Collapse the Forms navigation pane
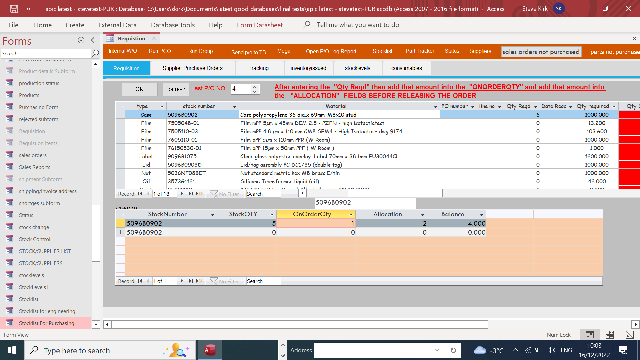Screen dimensions: 640x360 (93, 40)
